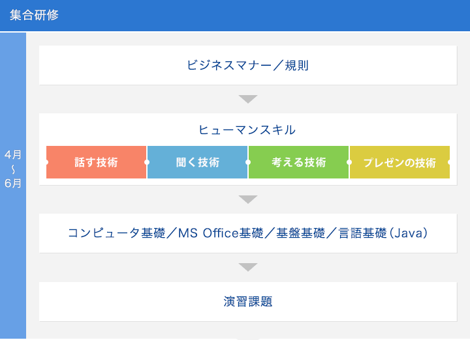Click white dot between 話す技術 and 聞く技術
Image resolution: width=470 pixels, height=340 pixels.
pos(147,162)
